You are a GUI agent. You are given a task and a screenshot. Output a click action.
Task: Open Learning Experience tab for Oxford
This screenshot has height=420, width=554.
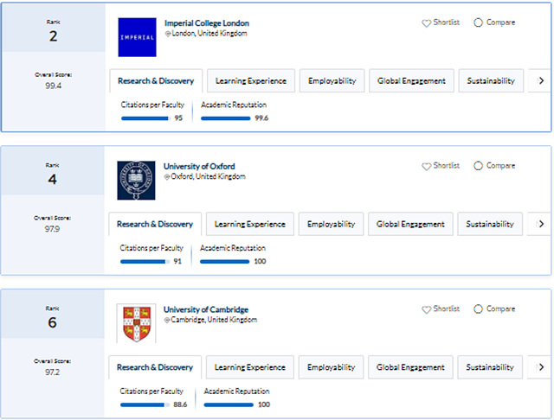250,224
